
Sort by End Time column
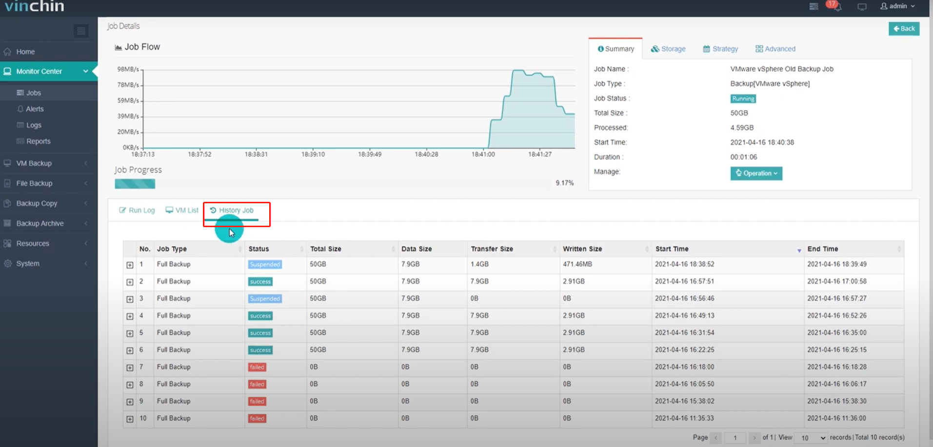(854, 249)
